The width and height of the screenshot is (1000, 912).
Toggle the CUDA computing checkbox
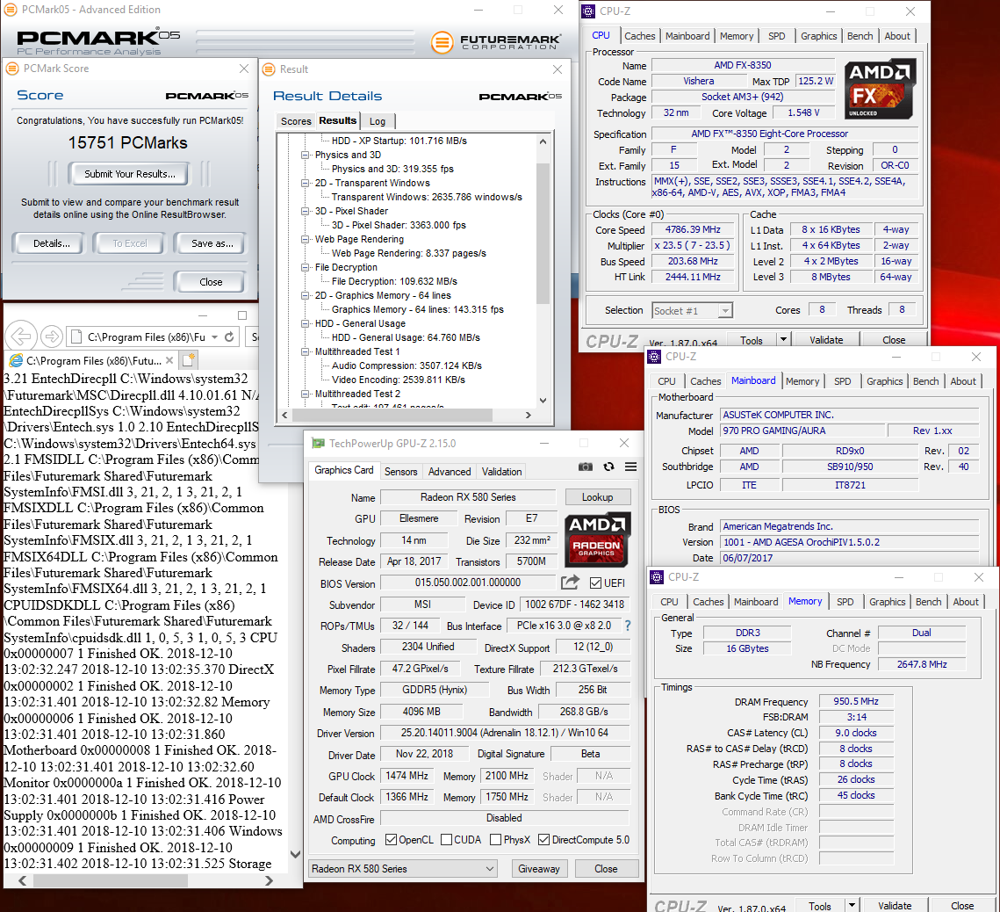click(x=446, y=840)
